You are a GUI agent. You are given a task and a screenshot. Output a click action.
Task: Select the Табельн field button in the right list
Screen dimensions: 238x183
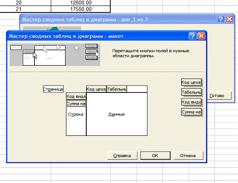point(191,92)
